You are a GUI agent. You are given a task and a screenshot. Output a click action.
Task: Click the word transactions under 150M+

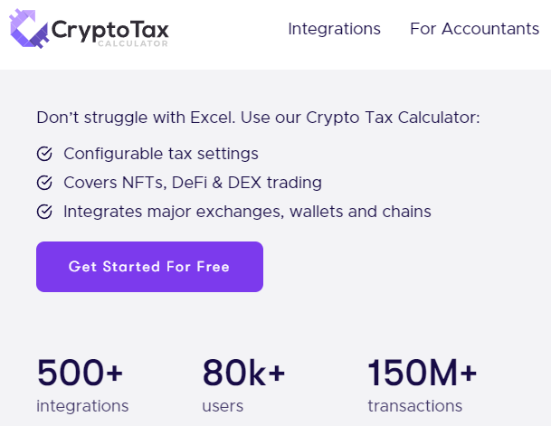pos(415,406)
